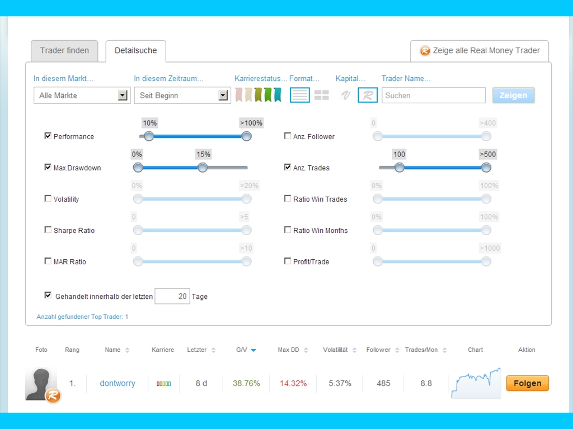The width and height of the screenshot is (573, 429).
Task: Sort results by G/V column arrow
Action: coord(253,350)
